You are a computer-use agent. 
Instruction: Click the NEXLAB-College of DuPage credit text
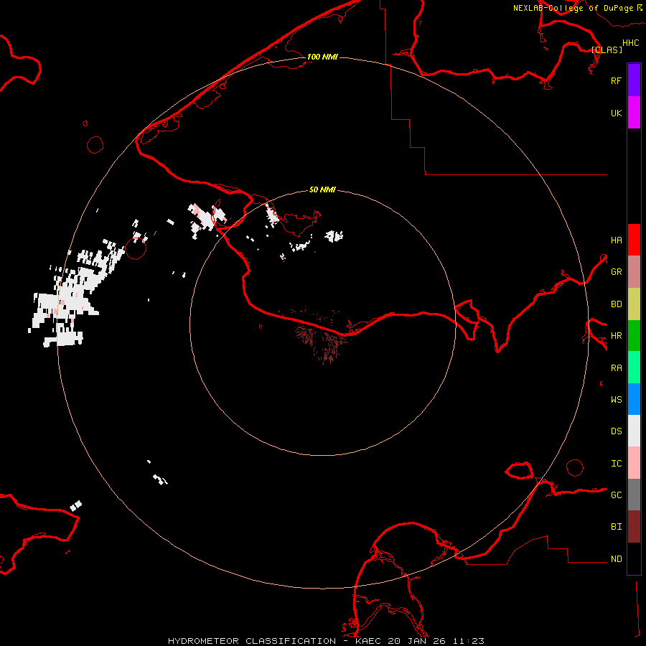pyautogui.click(x=574, y=8)
